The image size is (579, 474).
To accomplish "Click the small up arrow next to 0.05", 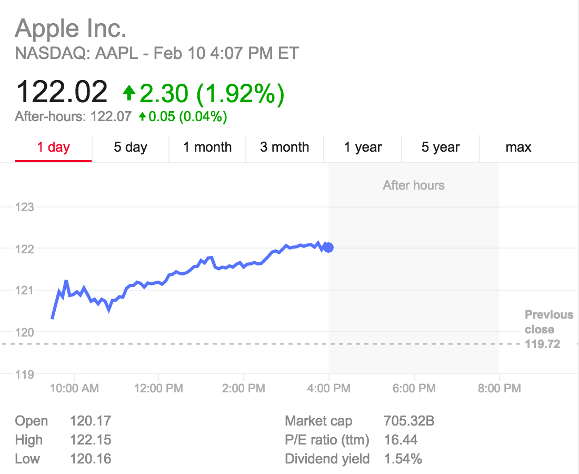I will (143, 116).
